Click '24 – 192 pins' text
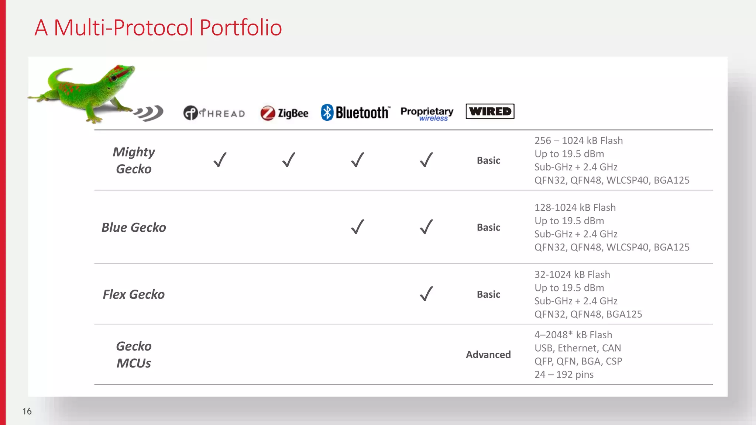 click(x=564, y=374)
